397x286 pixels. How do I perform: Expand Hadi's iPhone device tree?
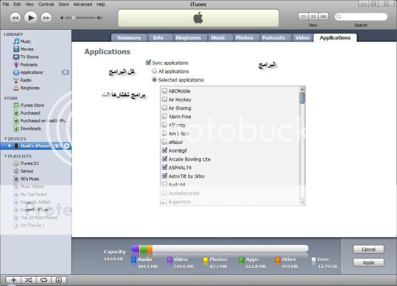click(x=9, y=146)
